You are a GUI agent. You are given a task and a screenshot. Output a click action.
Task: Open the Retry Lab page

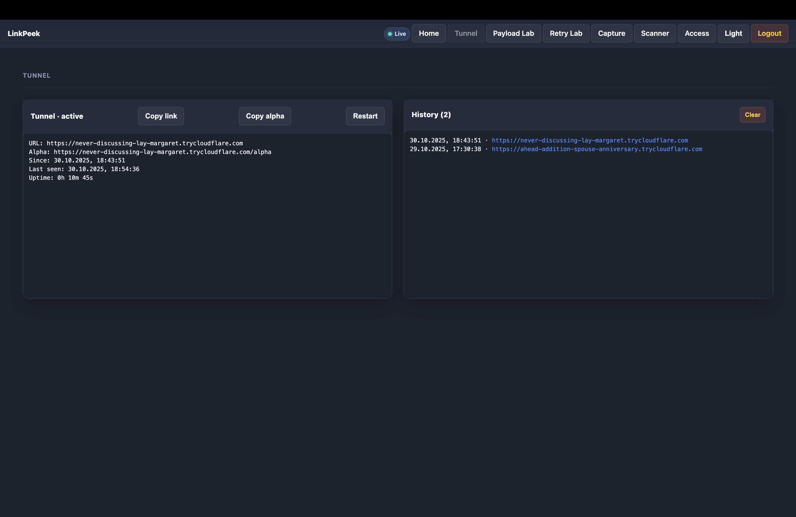click(x=566, y=33)
